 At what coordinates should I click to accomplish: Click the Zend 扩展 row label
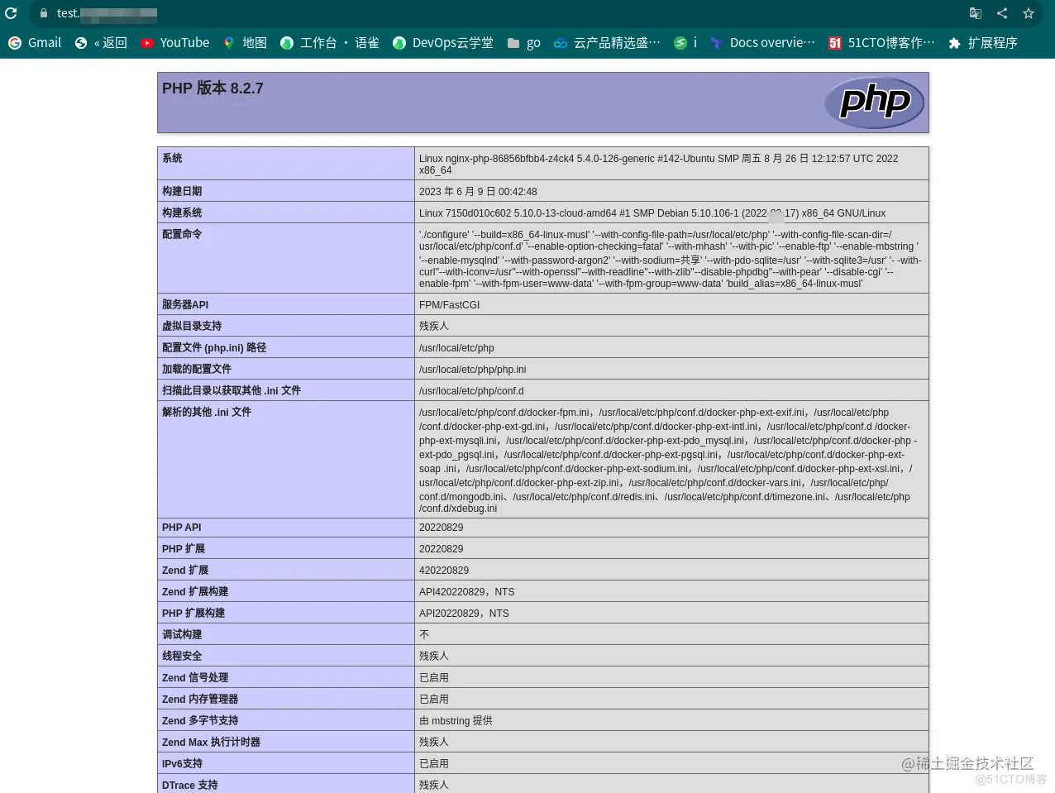pos(185,571)
